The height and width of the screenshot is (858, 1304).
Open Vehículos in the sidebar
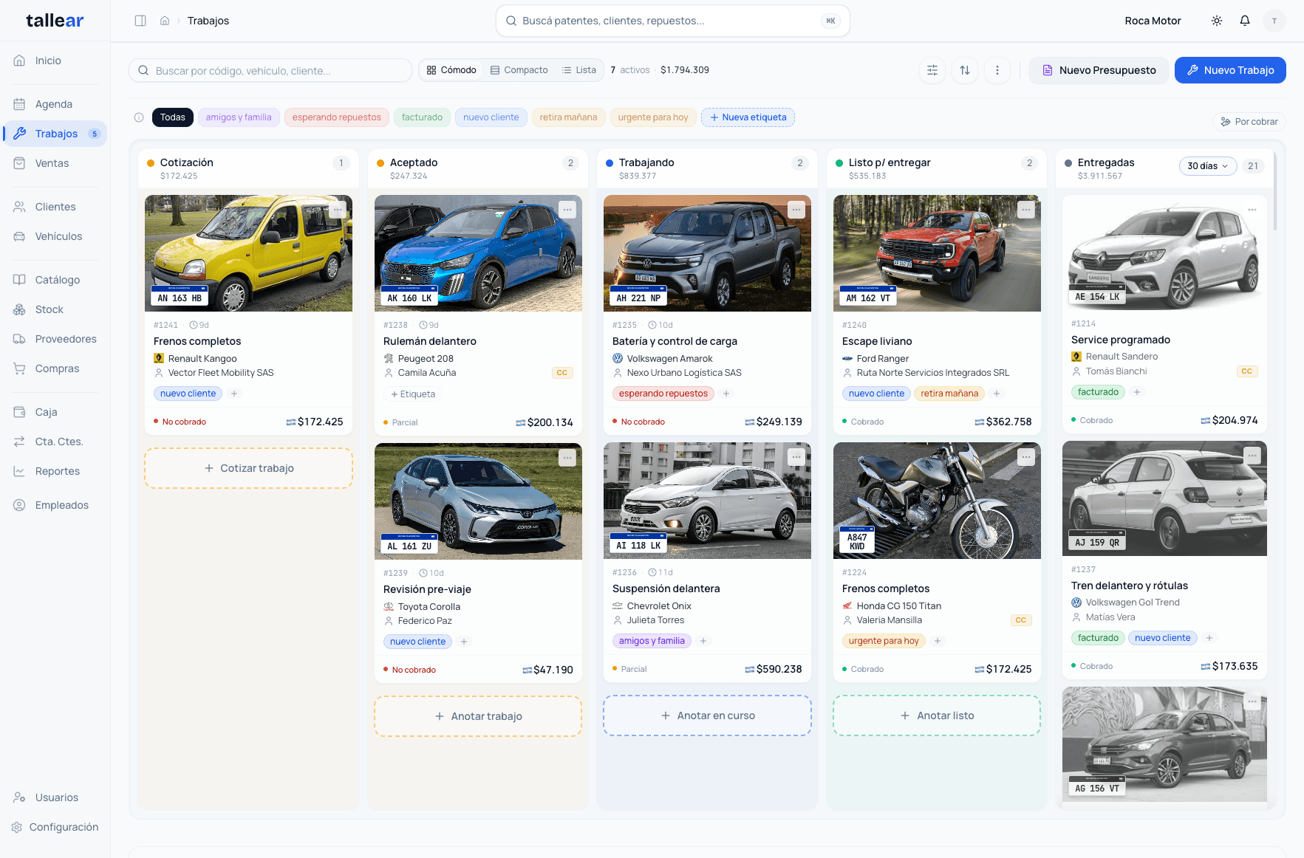[x=55, y=236]
